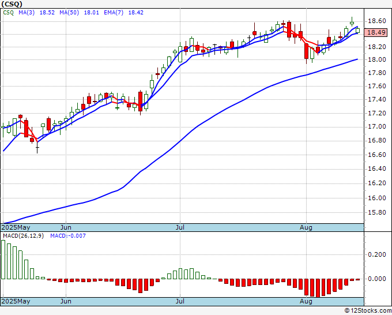Click the MA(3) indicator label

click(27, 13)
